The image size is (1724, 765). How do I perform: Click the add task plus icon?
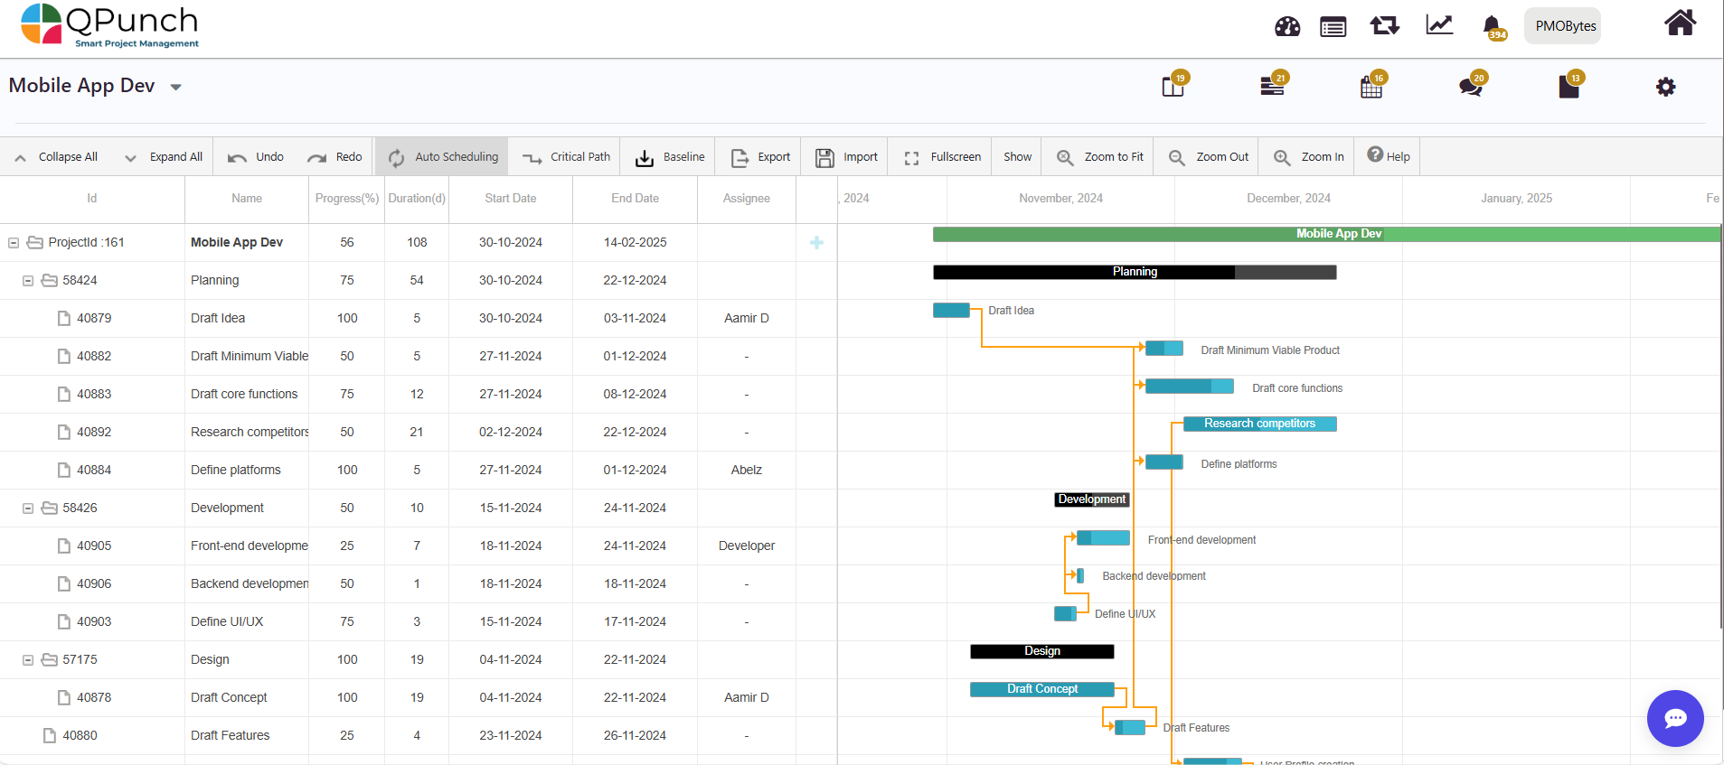(816, 243)
